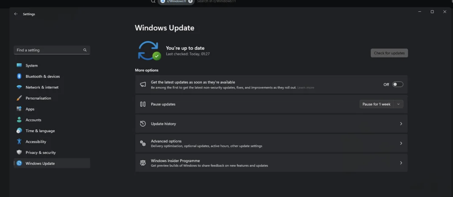Open the System settings category
The image size is (453, 197).
click(52, 66)
